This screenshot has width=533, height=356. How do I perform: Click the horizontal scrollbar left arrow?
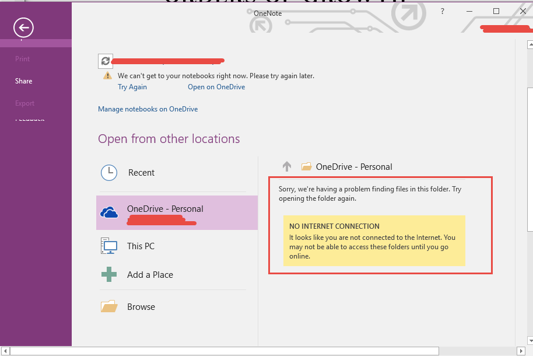click(x=5, y=351)
